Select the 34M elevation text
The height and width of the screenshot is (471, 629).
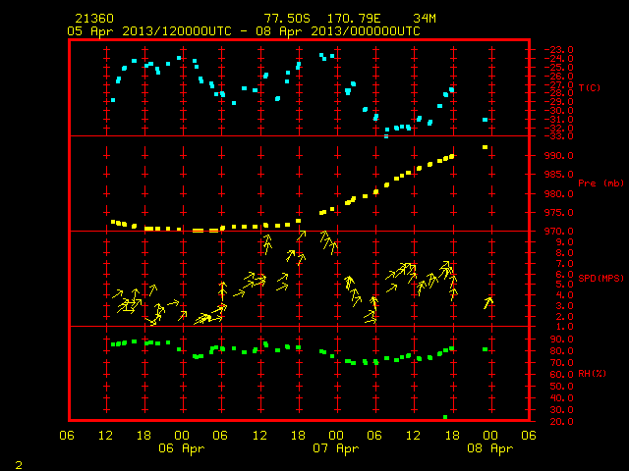point(425,19)
